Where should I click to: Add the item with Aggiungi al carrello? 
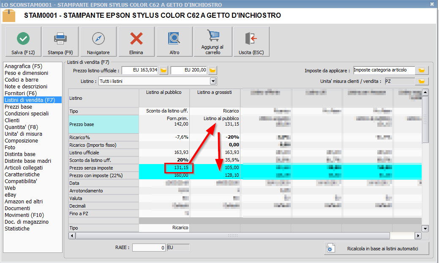pos(213,42)
